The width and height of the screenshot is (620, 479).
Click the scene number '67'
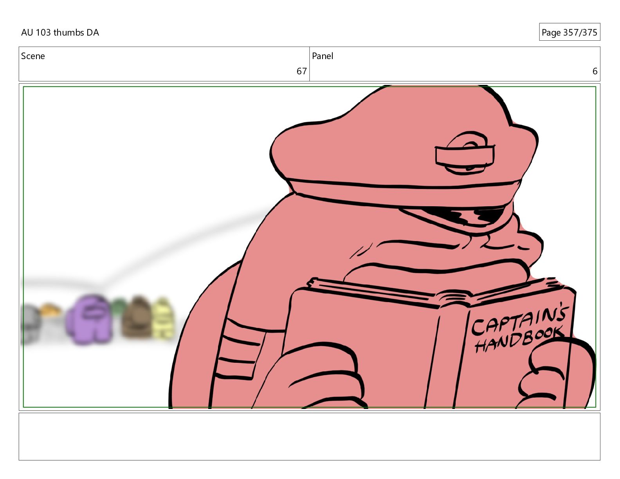point(301,71)
